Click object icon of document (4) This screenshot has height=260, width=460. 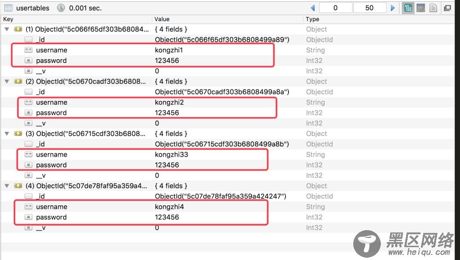[18, 186]
